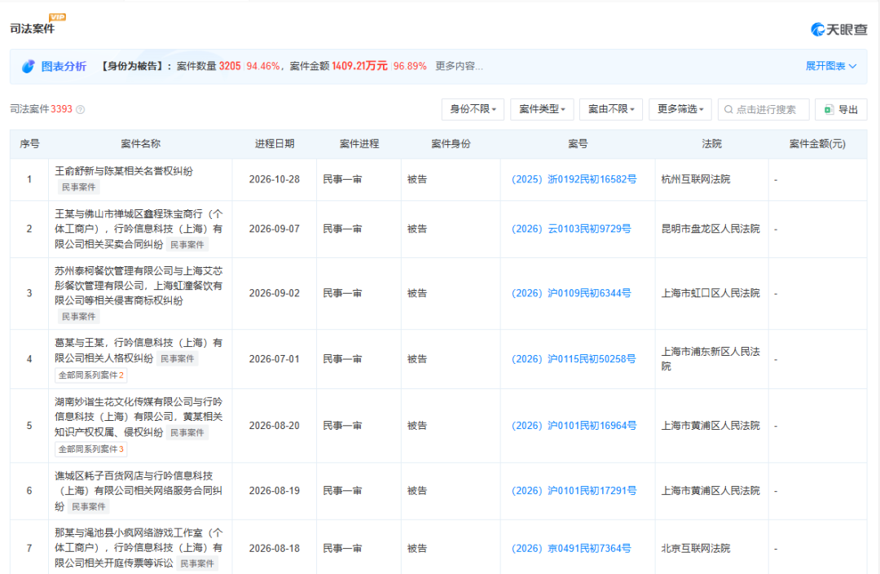This screenshot has width=880, height=574.
Task: Open case (2025)浙0192民初16582号
Action: [574, 179]
